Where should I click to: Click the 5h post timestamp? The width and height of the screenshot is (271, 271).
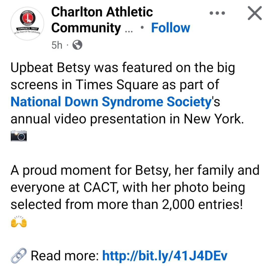[57, 45]
